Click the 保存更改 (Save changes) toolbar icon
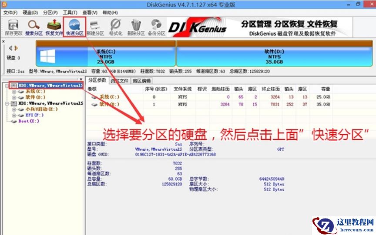Screen dimensions: 376x235 point(13,25)
